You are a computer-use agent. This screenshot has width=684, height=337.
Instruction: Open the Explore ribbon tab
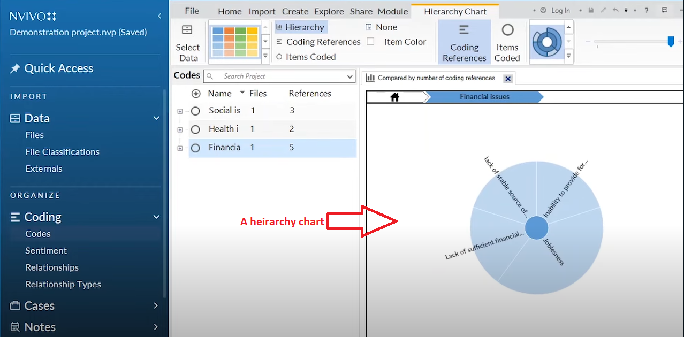point(329,11)
